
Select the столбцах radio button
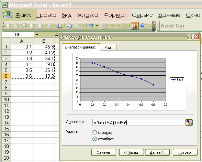94,139
